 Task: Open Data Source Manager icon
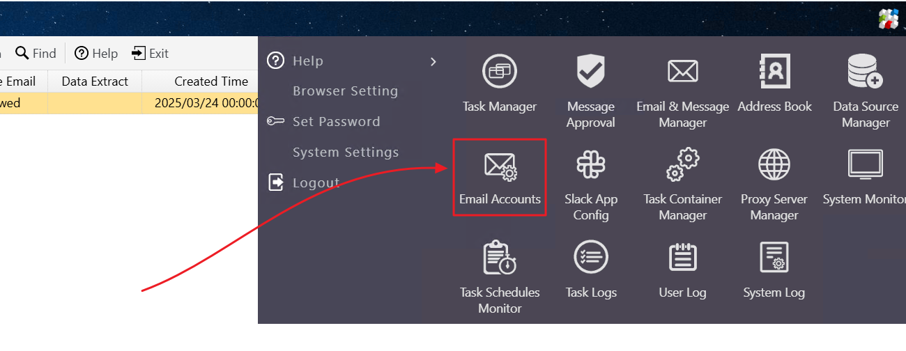865,71
